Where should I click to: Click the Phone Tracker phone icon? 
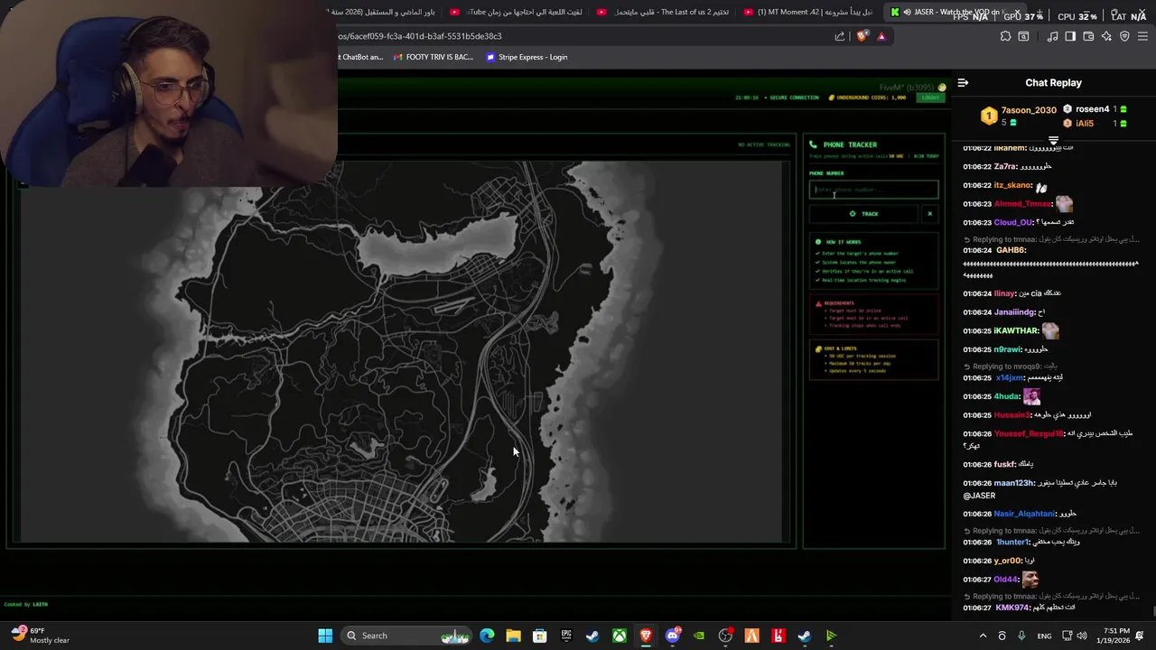(x=814, y=144)
